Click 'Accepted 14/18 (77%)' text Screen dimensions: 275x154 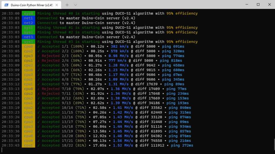coord(64,127)
